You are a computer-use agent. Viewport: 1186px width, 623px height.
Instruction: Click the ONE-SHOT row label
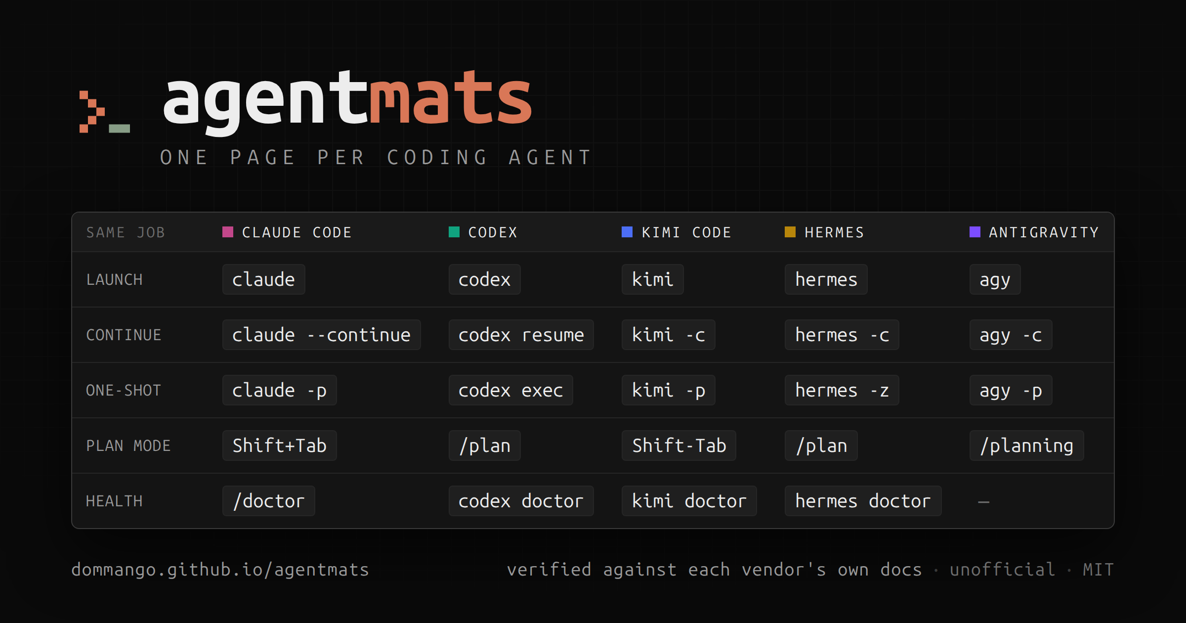(x=124, y=391)
